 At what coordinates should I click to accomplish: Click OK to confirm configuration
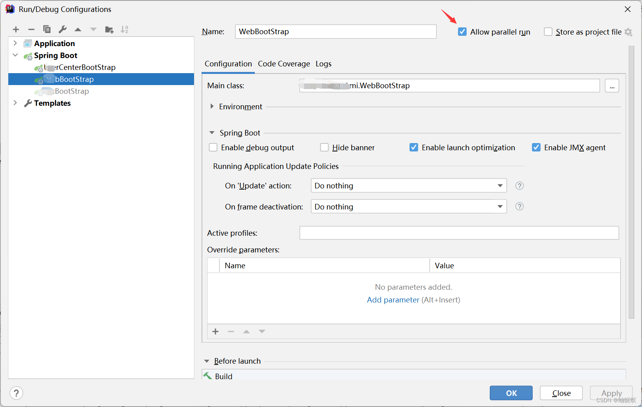pyautogui.click(x=511, y=393)
